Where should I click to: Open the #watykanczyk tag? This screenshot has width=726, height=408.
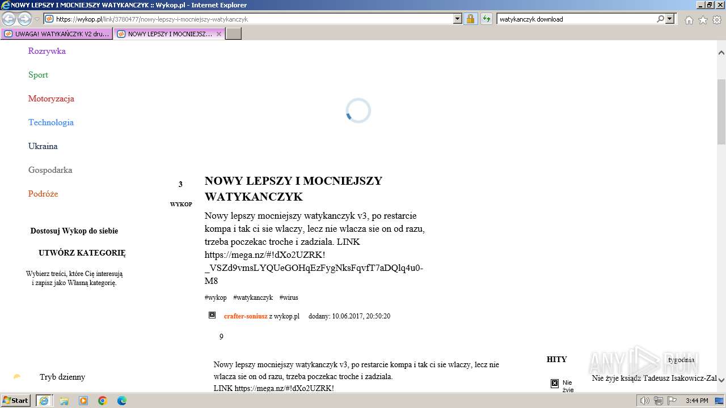click(x=253, y=297)
